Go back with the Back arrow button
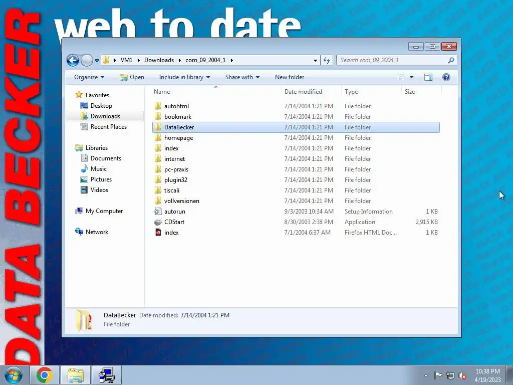This screenshot has width=513, height=385. tap(73, 60)
